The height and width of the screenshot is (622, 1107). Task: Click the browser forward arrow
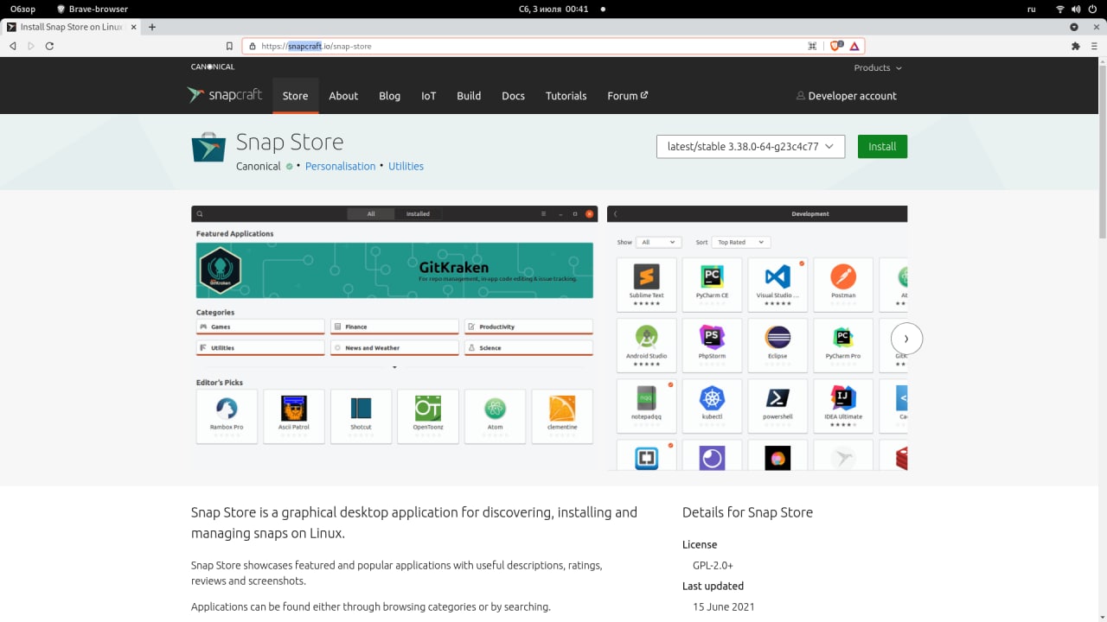[x=31, y=46]
